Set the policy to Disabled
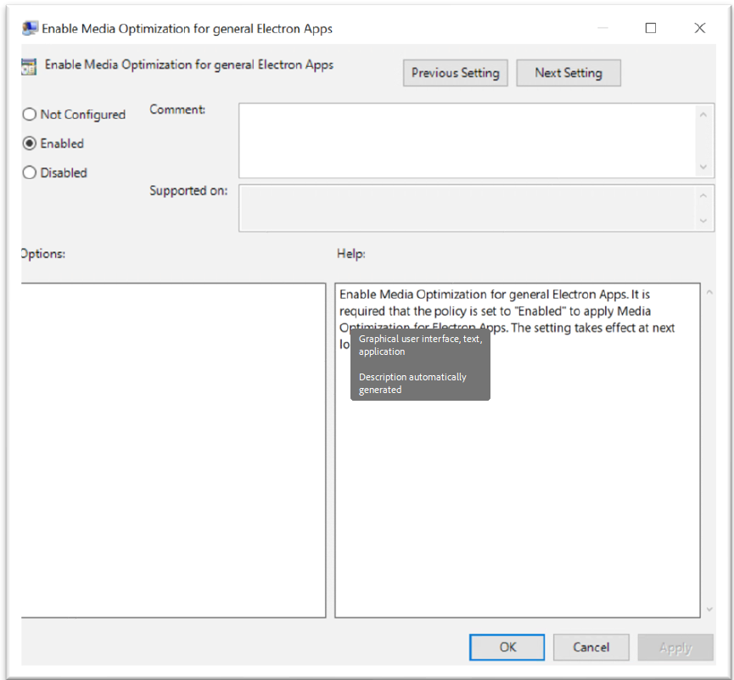 (30, 172)
